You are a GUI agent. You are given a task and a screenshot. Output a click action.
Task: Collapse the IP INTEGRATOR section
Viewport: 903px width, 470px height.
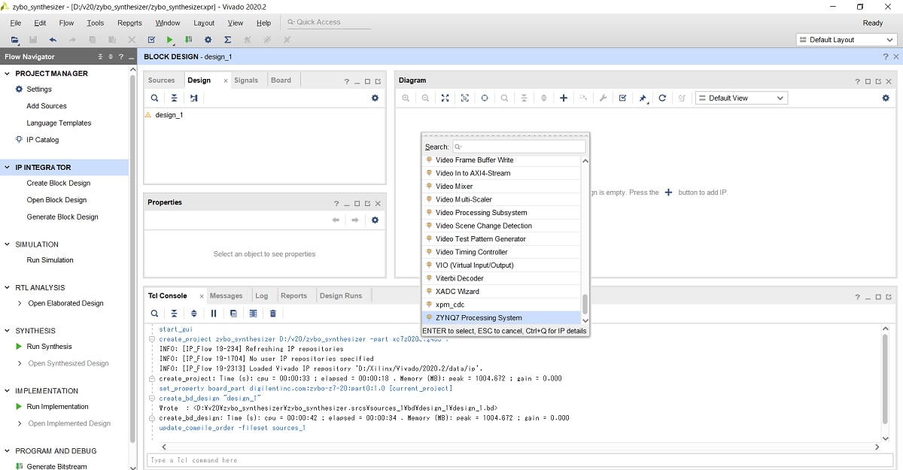click(8, 168)
